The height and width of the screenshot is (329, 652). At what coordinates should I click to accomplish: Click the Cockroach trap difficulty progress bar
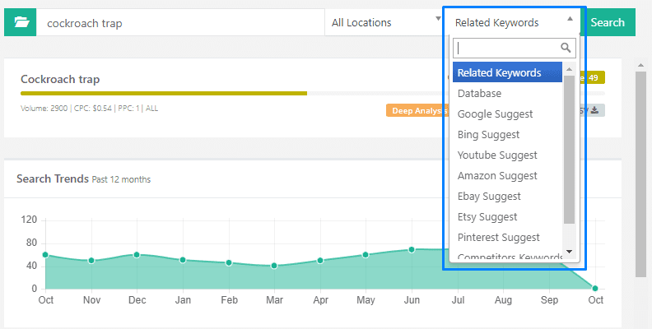click(x=165, y=93)
